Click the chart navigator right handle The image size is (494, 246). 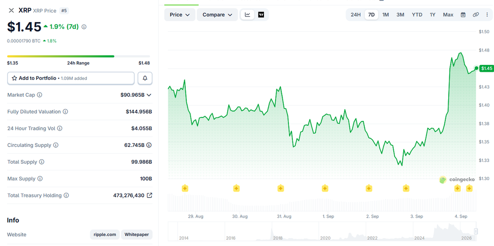coord(476,231)
